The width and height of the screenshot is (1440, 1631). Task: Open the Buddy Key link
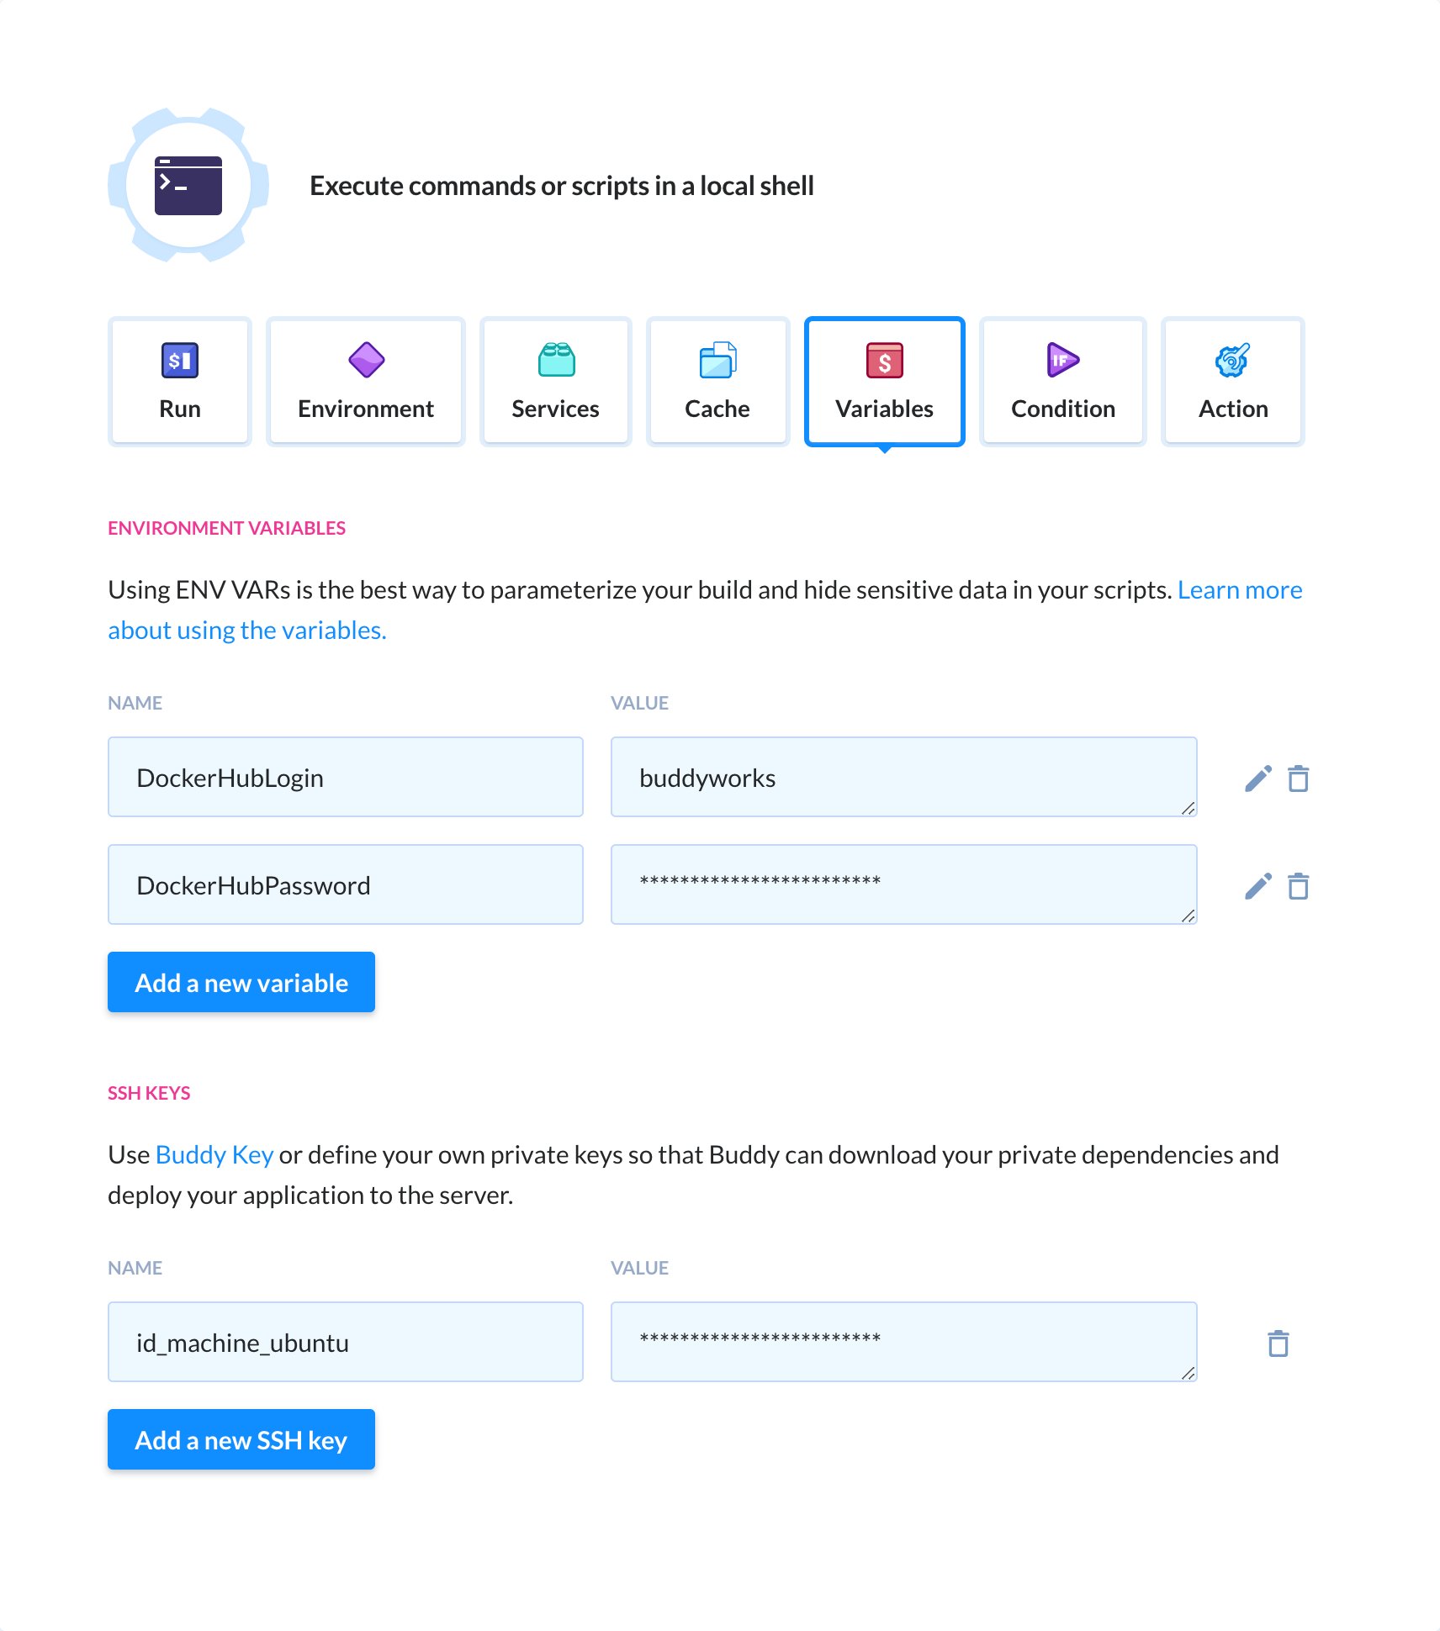[x=214, y=1154]
